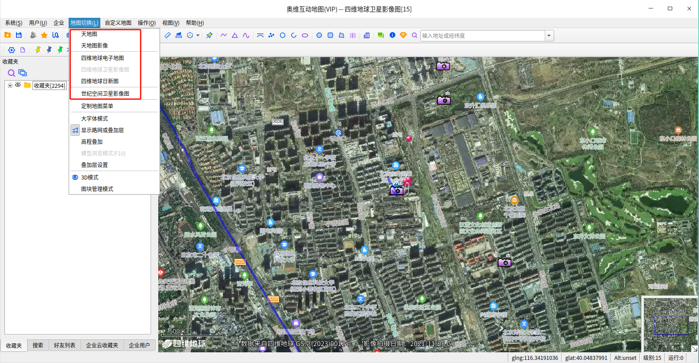The image size is (699, 363).
Task: Click the purple building icon
Action: pyautogui.click(x=367, y=35)
